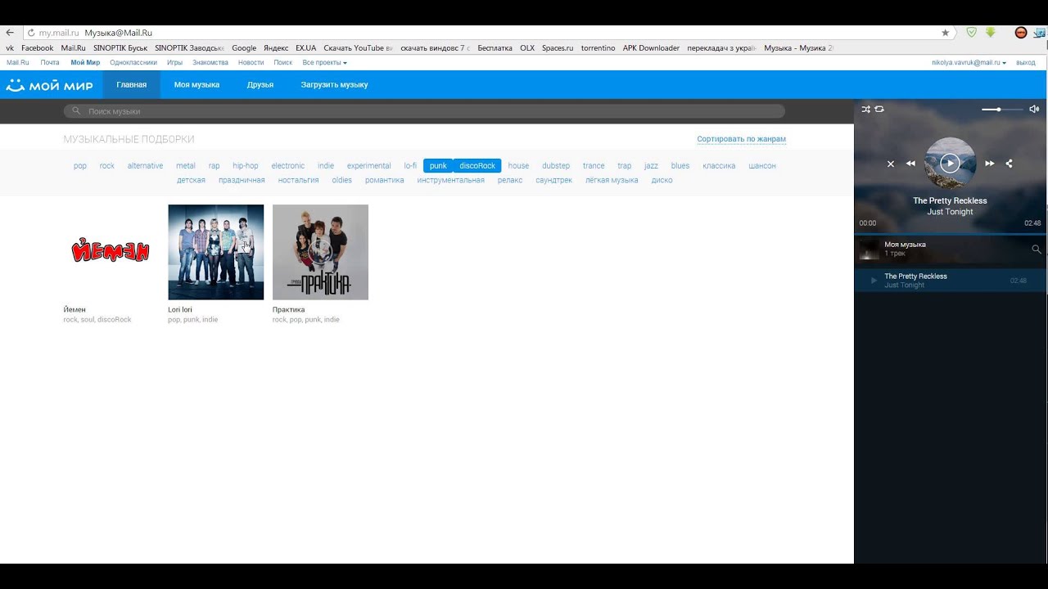Focus the Поиск музыки search field
Screen dimensions: 1048x589
coord(424,111)
